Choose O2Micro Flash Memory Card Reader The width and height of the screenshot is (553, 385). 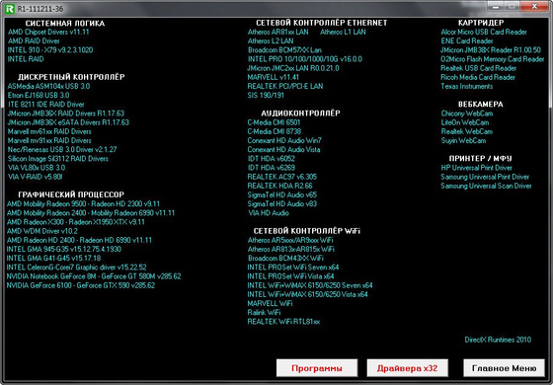coord(493,59)
